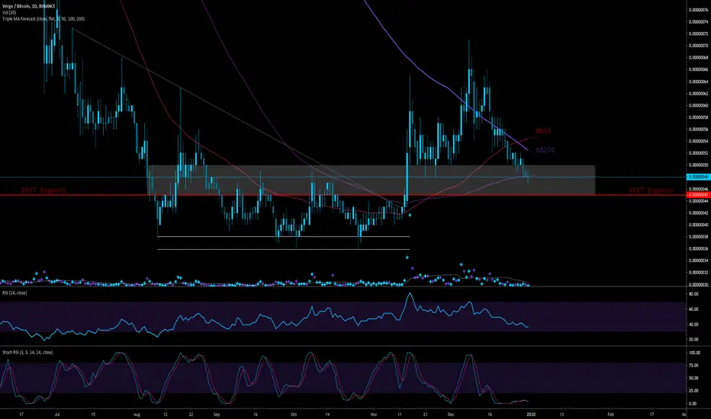The image size is (711, 419).
Task: Click the right 2017 Support text label
Action: pos(651,190)
